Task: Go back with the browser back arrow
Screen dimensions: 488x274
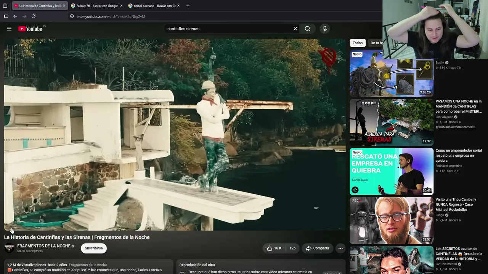Action: pyautogui.click(x=15, y=16)
